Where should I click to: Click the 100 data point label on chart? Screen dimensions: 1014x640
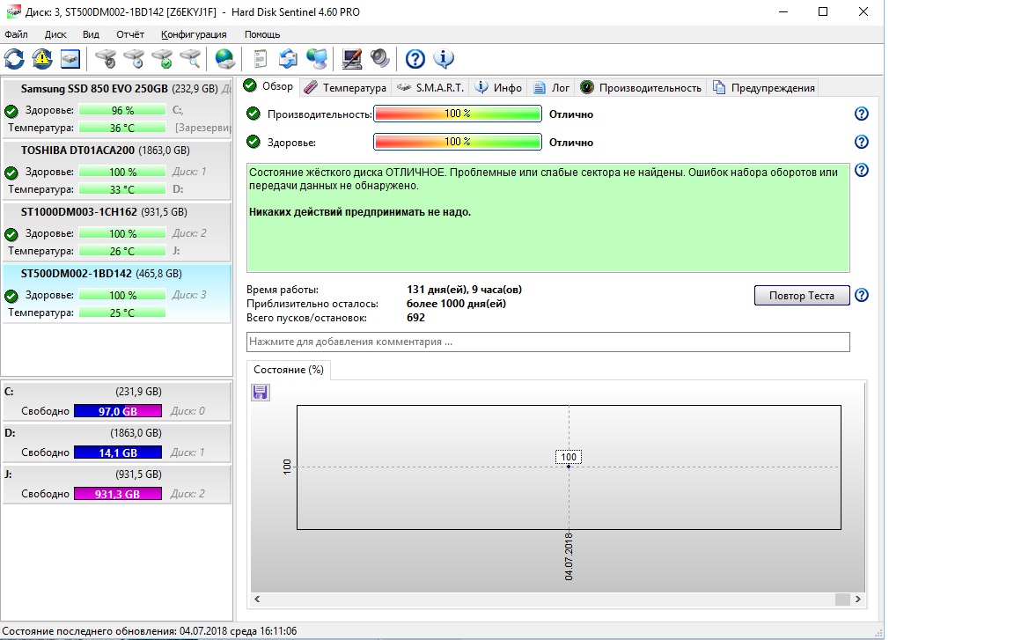click(x=569, y=457)
